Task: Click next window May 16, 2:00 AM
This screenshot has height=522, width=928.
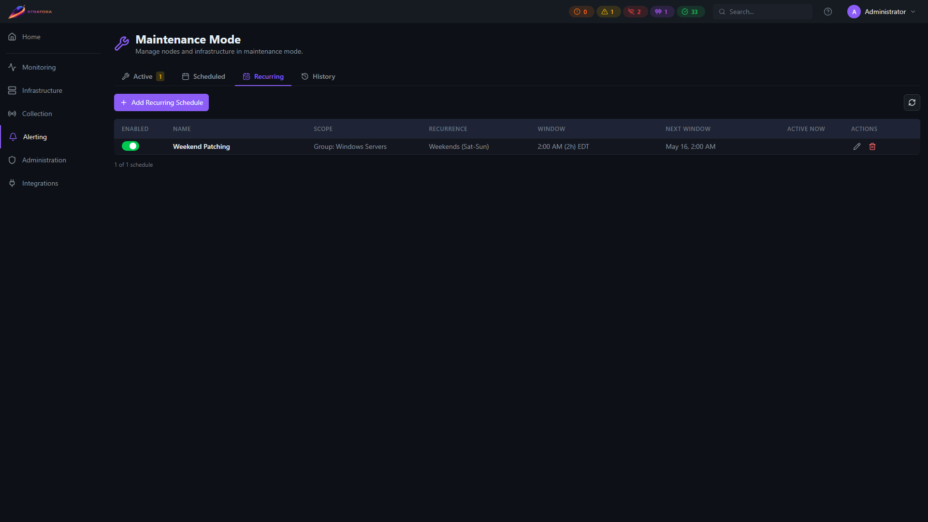Action: (691, 146)
